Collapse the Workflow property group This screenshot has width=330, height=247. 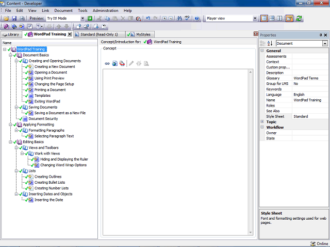(262, 127)
